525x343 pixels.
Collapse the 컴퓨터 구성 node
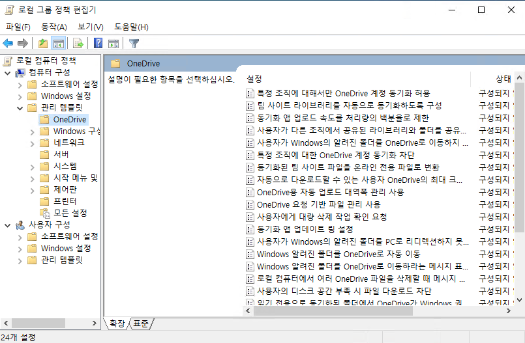[x=7, y=73]
